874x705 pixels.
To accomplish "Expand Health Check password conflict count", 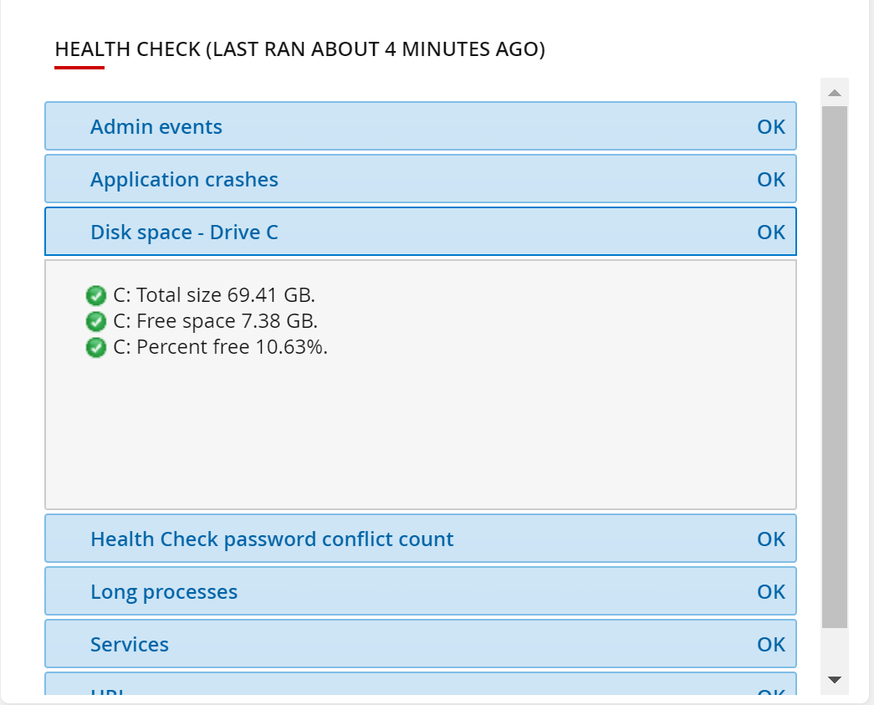I will click(x=272, y=539).
